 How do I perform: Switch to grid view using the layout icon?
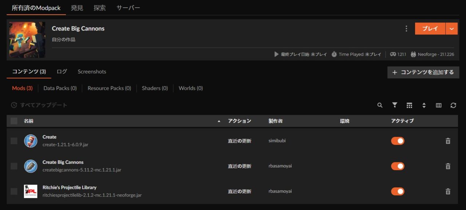point(409,105)
